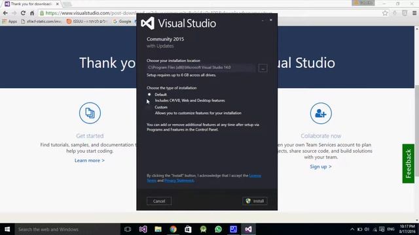Click 'Setup requires up to 6 GB' text
The image size is (419, 235).
(181, 75)
